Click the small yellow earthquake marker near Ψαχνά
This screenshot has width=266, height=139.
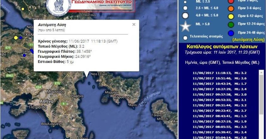point(23,9)
